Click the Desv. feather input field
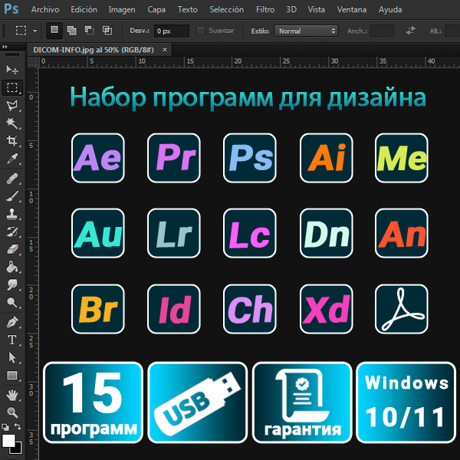Image resolution: width=460 pixels, height=460 pixels. point(171,31)
